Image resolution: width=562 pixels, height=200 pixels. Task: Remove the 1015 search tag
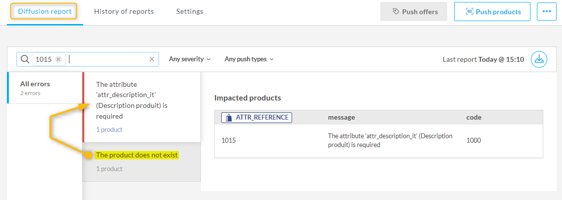[x=58, y=59]
